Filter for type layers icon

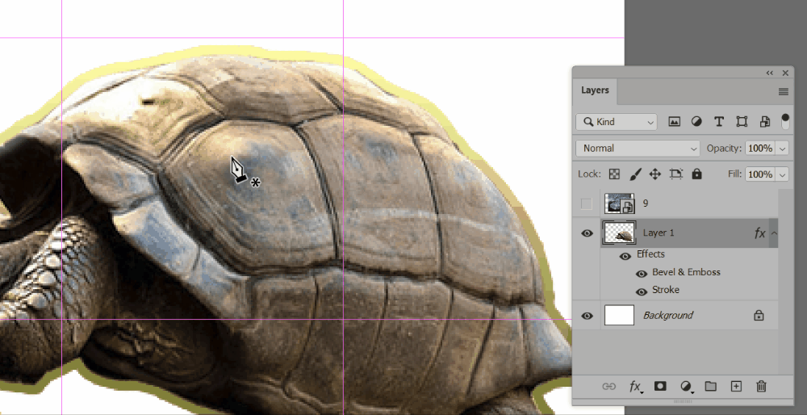click(x=719, y=122)
